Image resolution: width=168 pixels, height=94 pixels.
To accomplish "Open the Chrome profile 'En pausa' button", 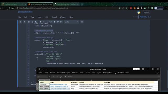I will pos(159,8).
